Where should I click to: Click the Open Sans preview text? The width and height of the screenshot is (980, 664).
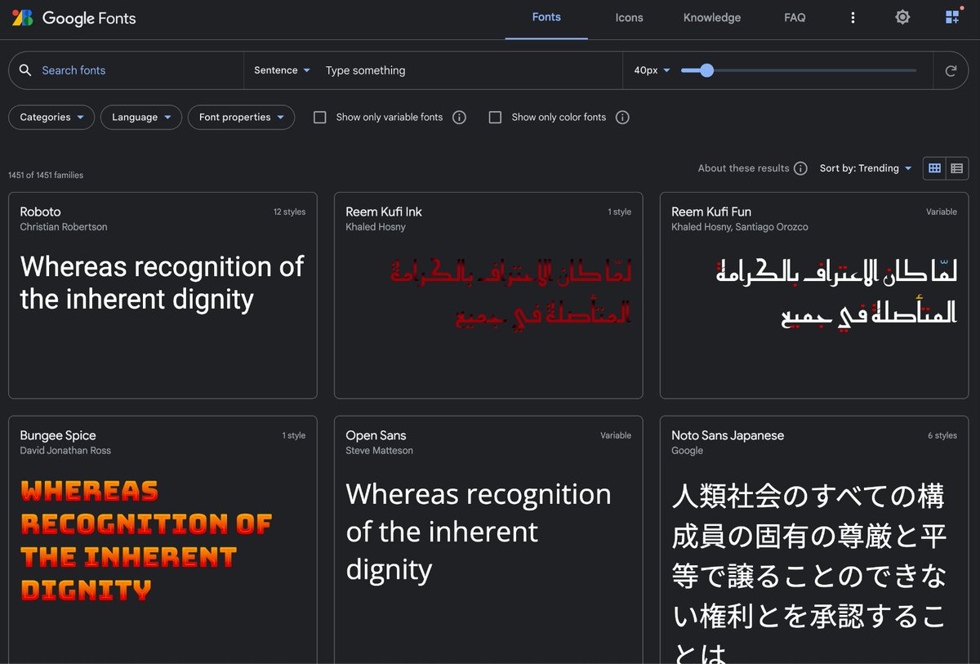click(479, 532)
